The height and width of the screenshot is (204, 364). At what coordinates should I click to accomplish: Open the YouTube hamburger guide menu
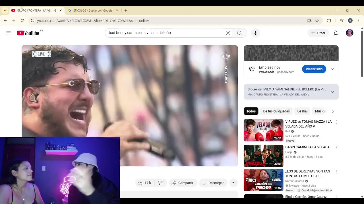9,33
